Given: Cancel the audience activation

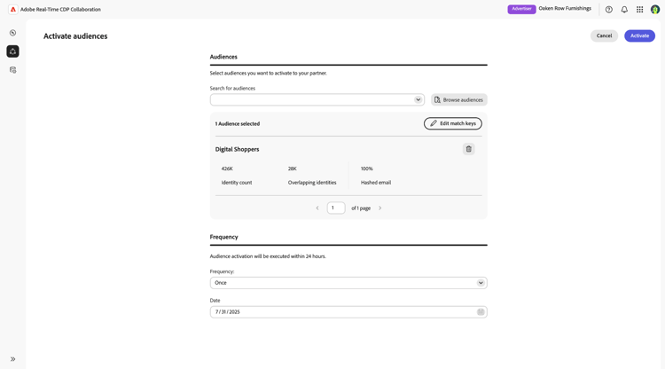Looking at the screenshot, I should (604, 35).
